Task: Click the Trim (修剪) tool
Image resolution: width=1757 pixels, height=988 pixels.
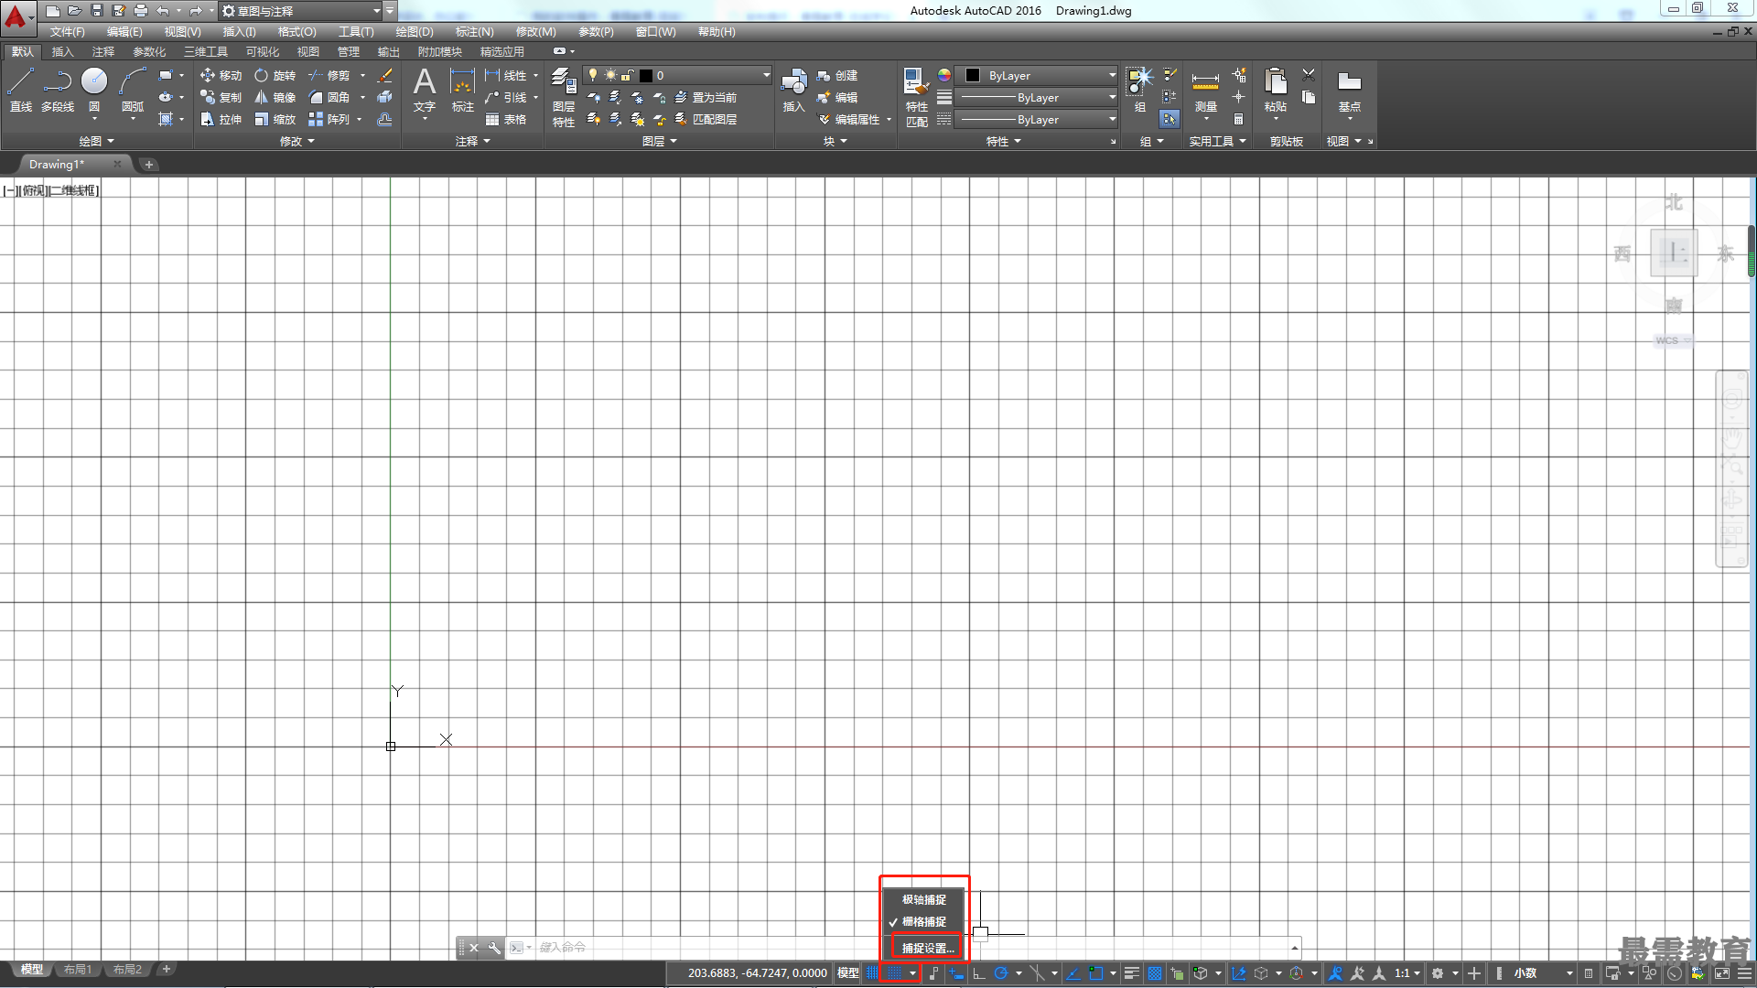Action: point(329,75)
